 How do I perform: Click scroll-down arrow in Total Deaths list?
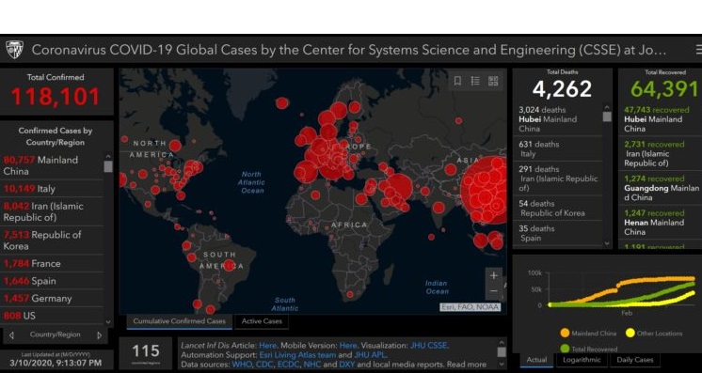pyautogui.click(x=607, y=243)
